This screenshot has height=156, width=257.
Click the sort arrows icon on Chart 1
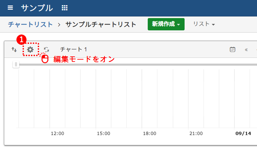(14, 49)
